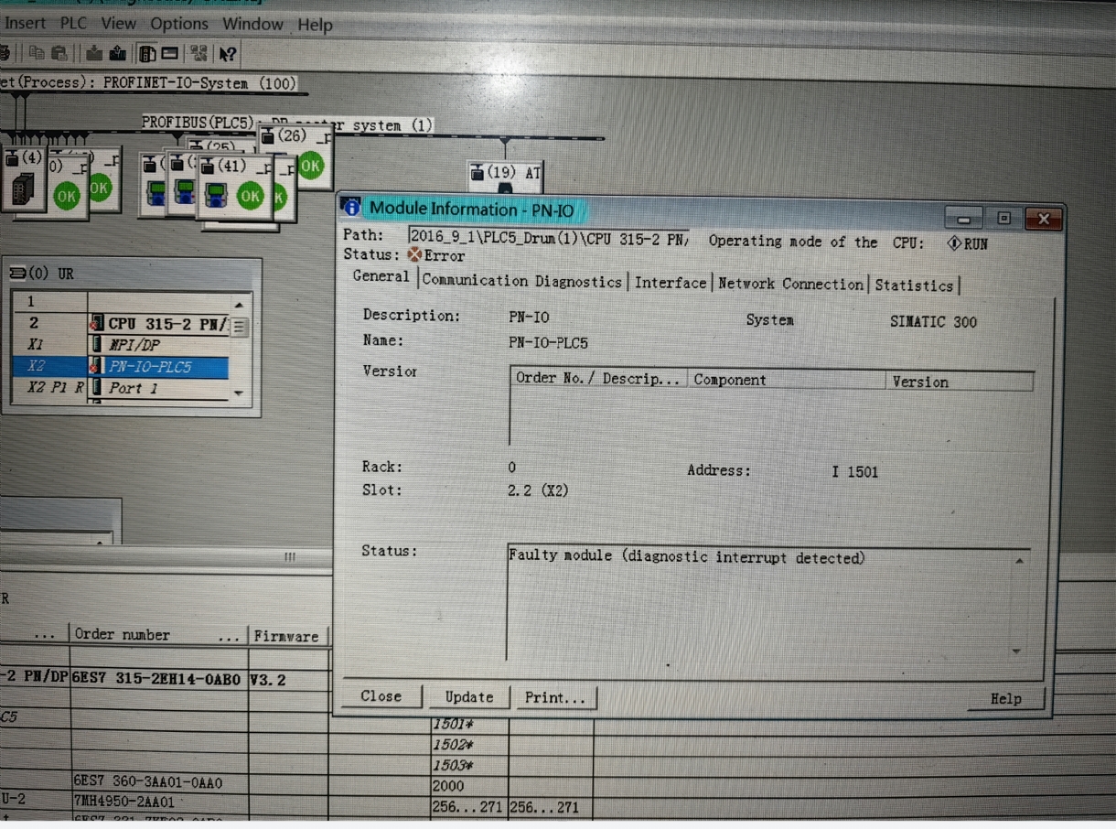Switch to the Communication Diagnostics tab
This screenshot has width=1116, height=829.
click(x=522, y=282)
